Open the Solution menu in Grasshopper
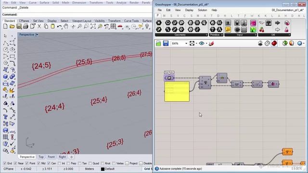 click(x=202, y=10)
